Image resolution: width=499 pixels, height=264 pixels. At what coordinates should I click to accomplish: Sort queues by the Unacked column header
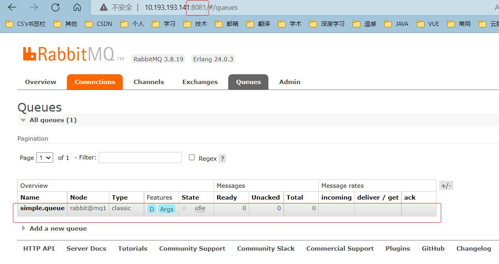click(266, 198)
